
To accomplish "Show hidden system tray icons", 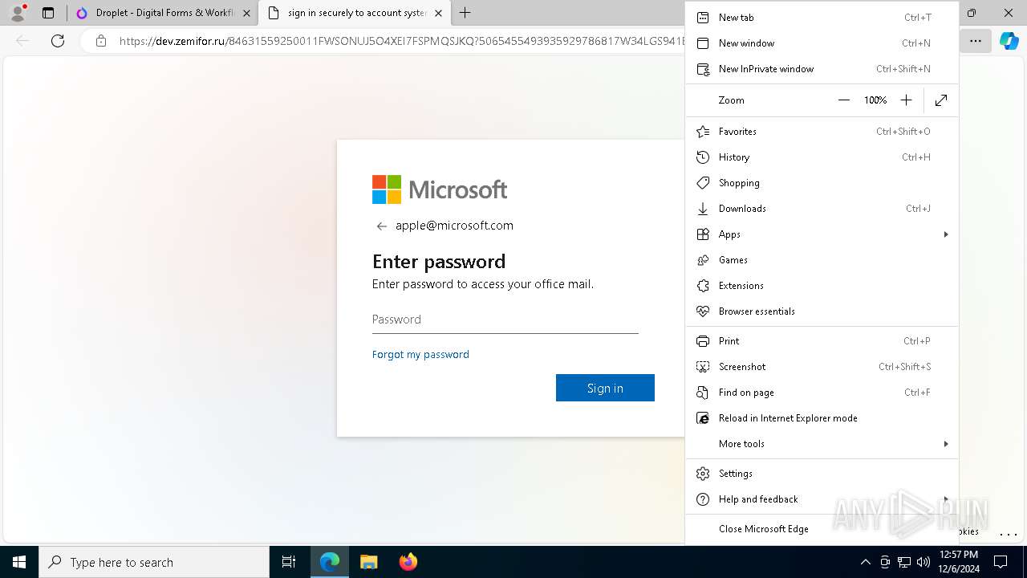I will (865, 562).
